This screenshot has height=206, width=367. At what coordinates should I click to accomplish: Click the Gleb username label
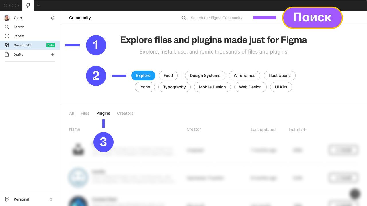(x=18, y=18)
